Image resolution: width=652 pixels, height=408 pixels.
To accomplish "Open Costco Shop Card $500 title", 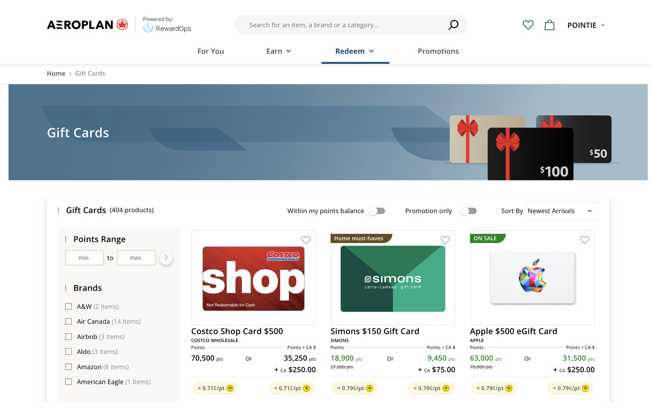I will coord(237,331).
